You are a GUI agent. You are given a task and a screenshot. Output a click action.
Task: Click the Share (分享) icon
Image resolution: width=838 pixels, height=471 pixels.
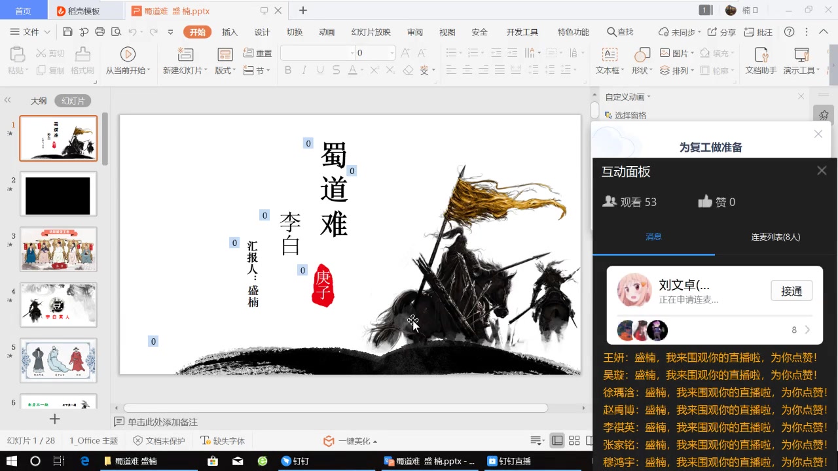(721, 32)
